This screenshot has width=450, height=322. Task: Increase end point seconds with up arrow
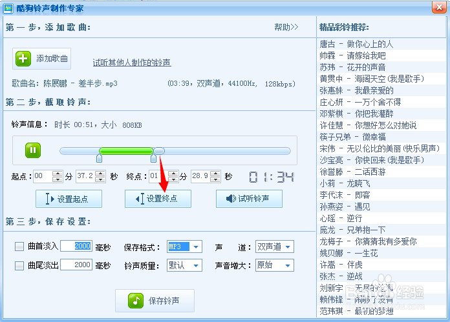pos(215,174)
